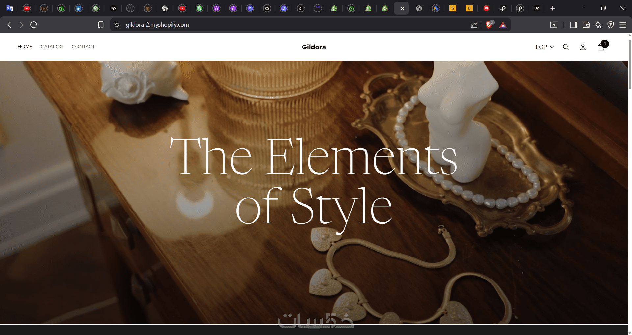Switch to the black butterfly icon tab

267,8
